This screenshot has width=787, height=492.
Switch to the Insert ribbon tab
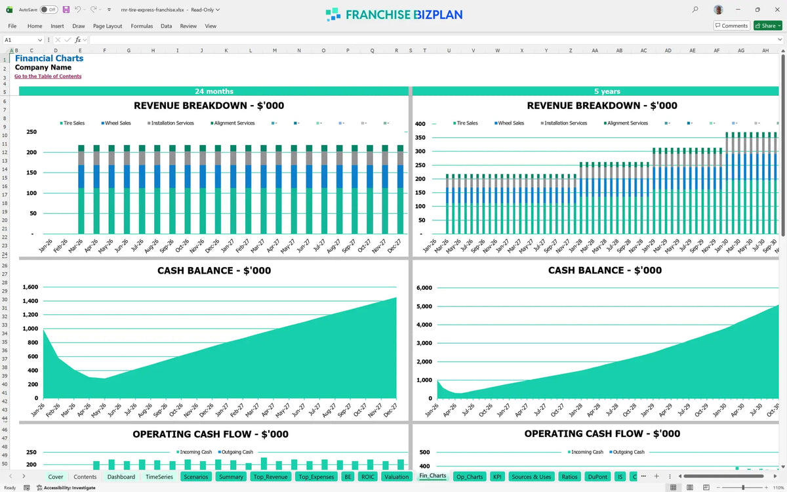pyautogui.click(x=57, y=26)
